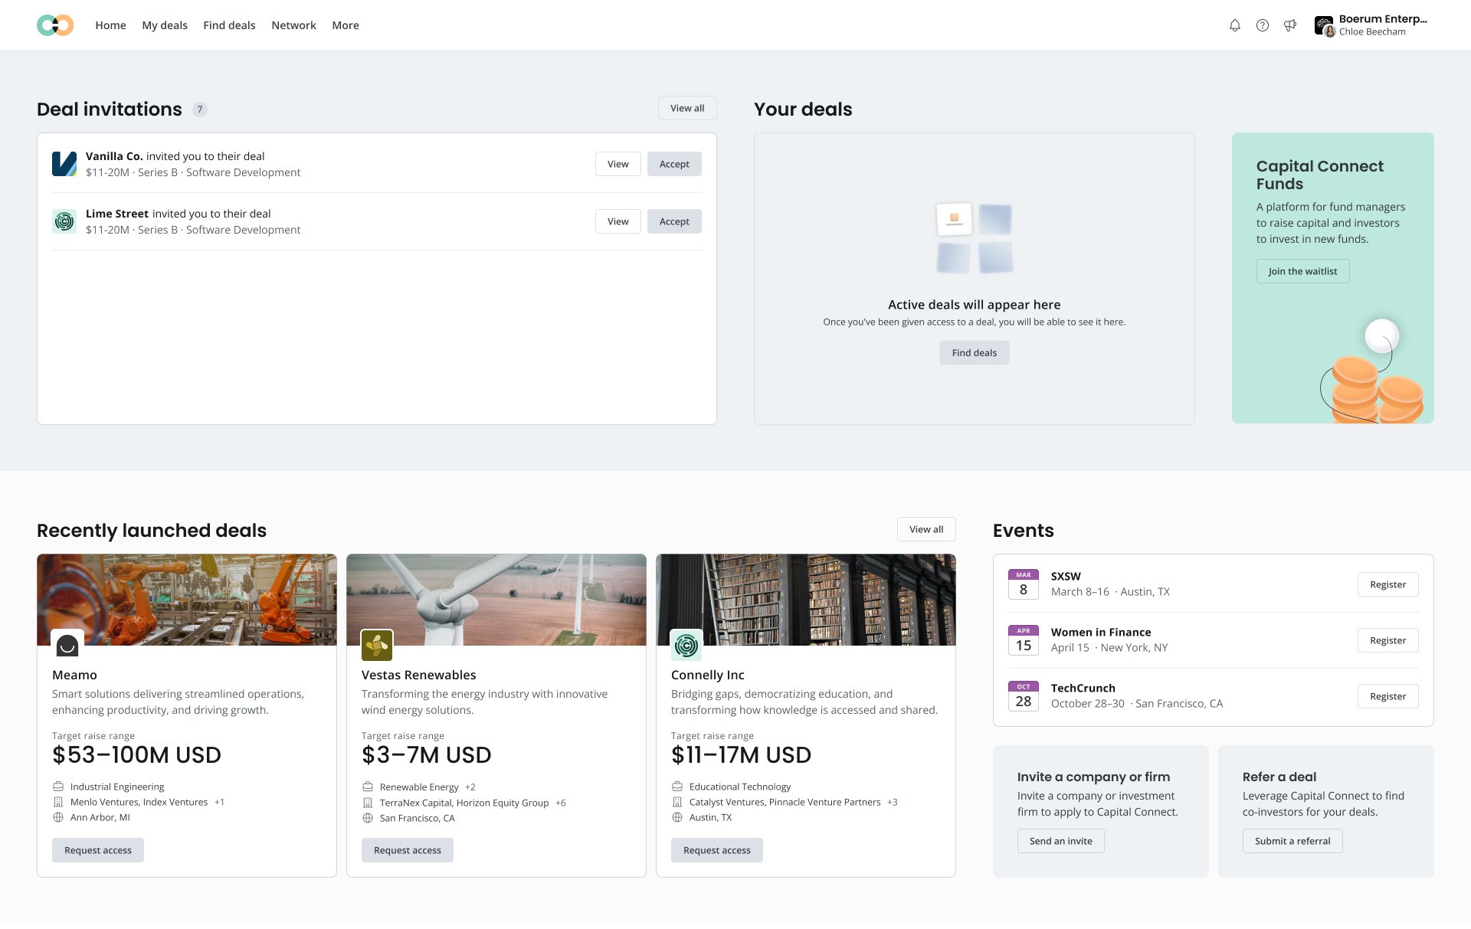This screenshot has height=929, width=1471.
Task: Open the Boerum Enterprises account menu
Action: pyautogui.click(x=1371, y=25)
